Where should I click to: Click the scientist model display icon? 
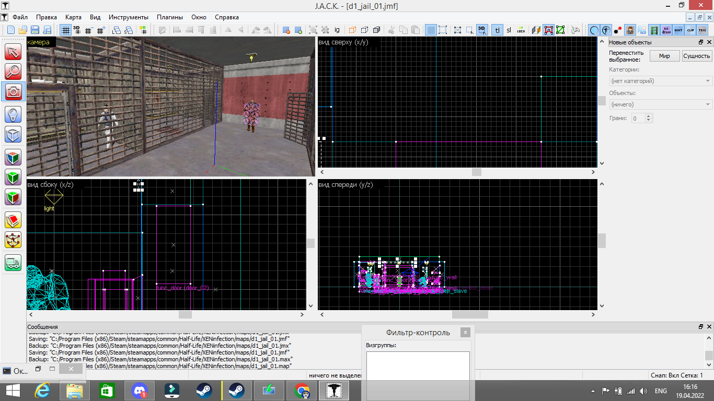point(630,30)
